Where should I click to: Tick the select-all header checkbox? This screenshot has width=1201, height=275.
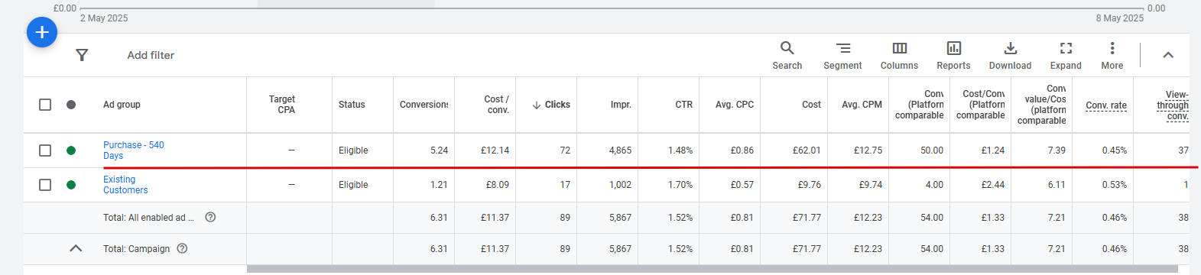pos(45,105)
